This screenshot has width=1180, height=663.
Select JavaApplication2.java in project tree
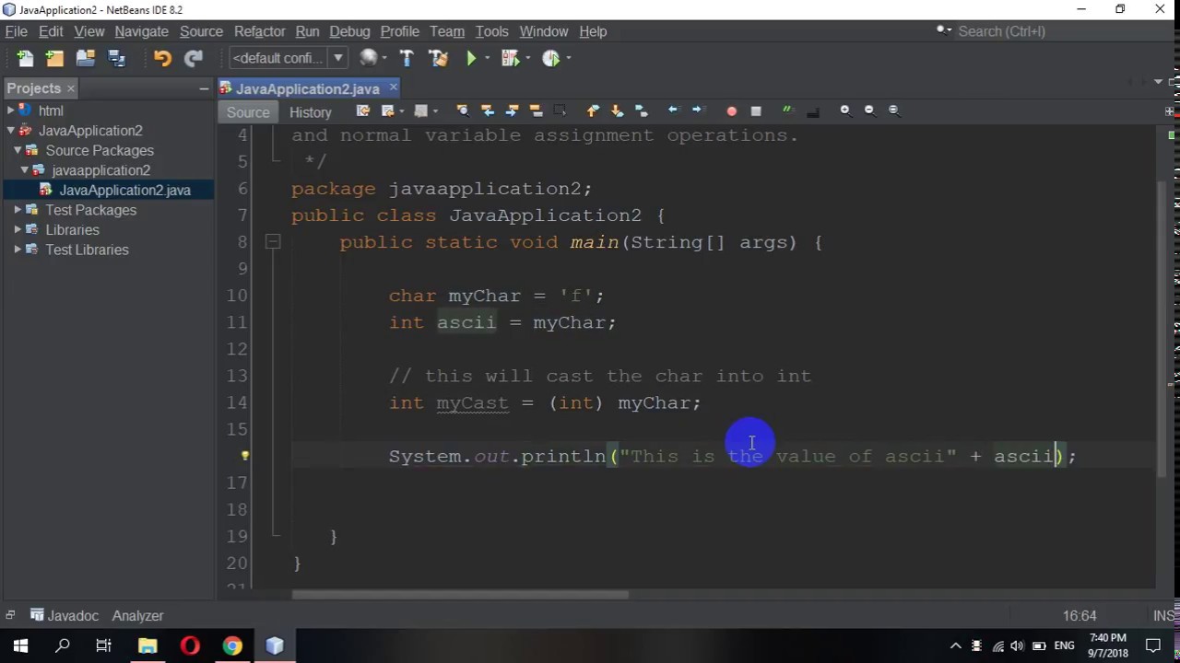pos(124,190)
